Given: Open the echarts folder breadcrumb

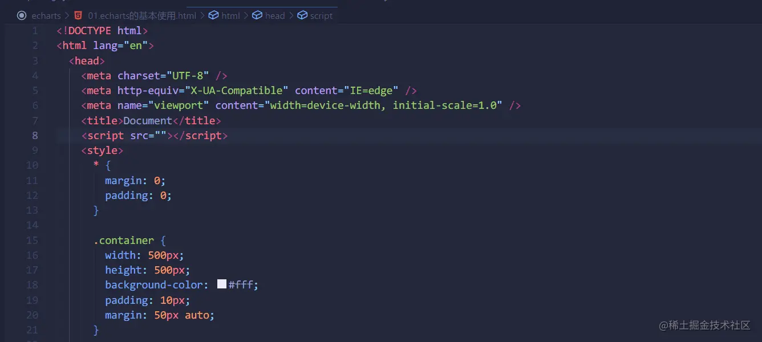Looking at the screenshot, I should click(46, 16).
